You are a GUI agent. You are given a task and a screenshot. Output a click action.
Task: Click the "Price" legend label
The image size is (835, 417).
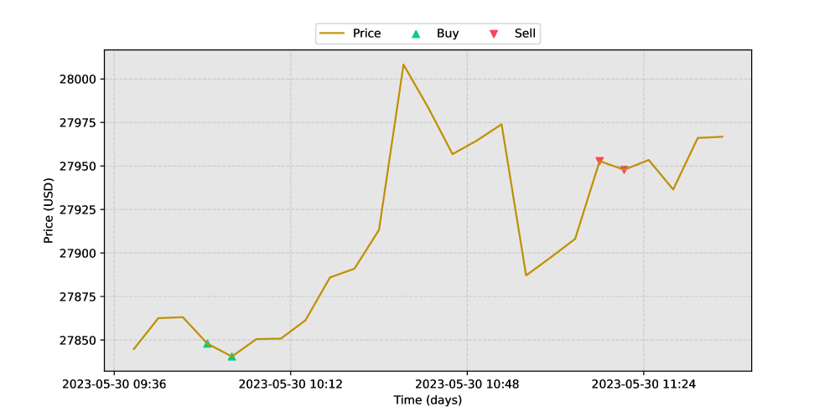[x=366, y=33]
